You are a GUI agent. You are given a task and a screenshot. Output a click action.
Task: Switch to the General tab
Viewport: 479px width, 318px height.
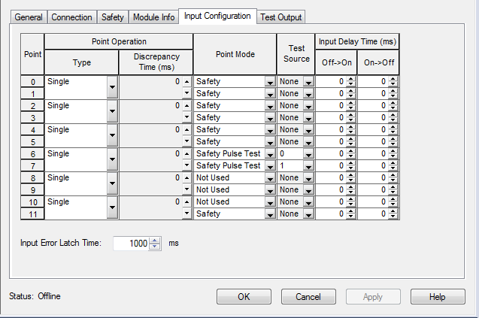pos(27,17)
